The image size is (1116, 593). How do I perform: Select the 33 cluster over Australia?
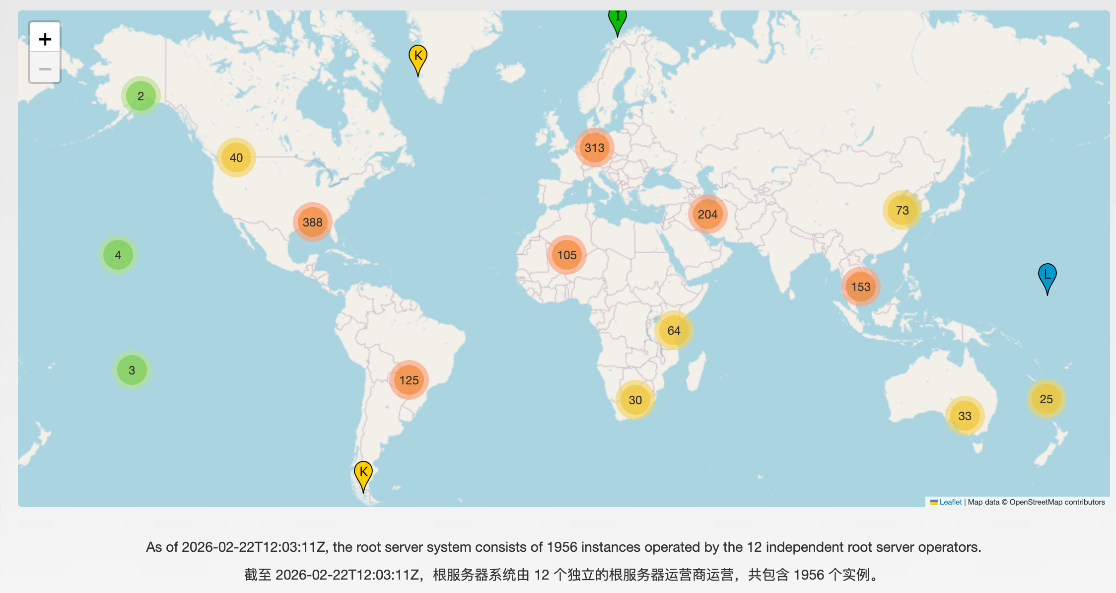(x=964, y=416)
